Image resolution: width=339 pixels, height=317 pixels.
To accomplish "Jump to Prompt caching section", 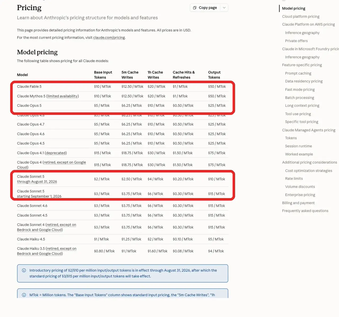I will pyautogui.click(x=298, y=73).
